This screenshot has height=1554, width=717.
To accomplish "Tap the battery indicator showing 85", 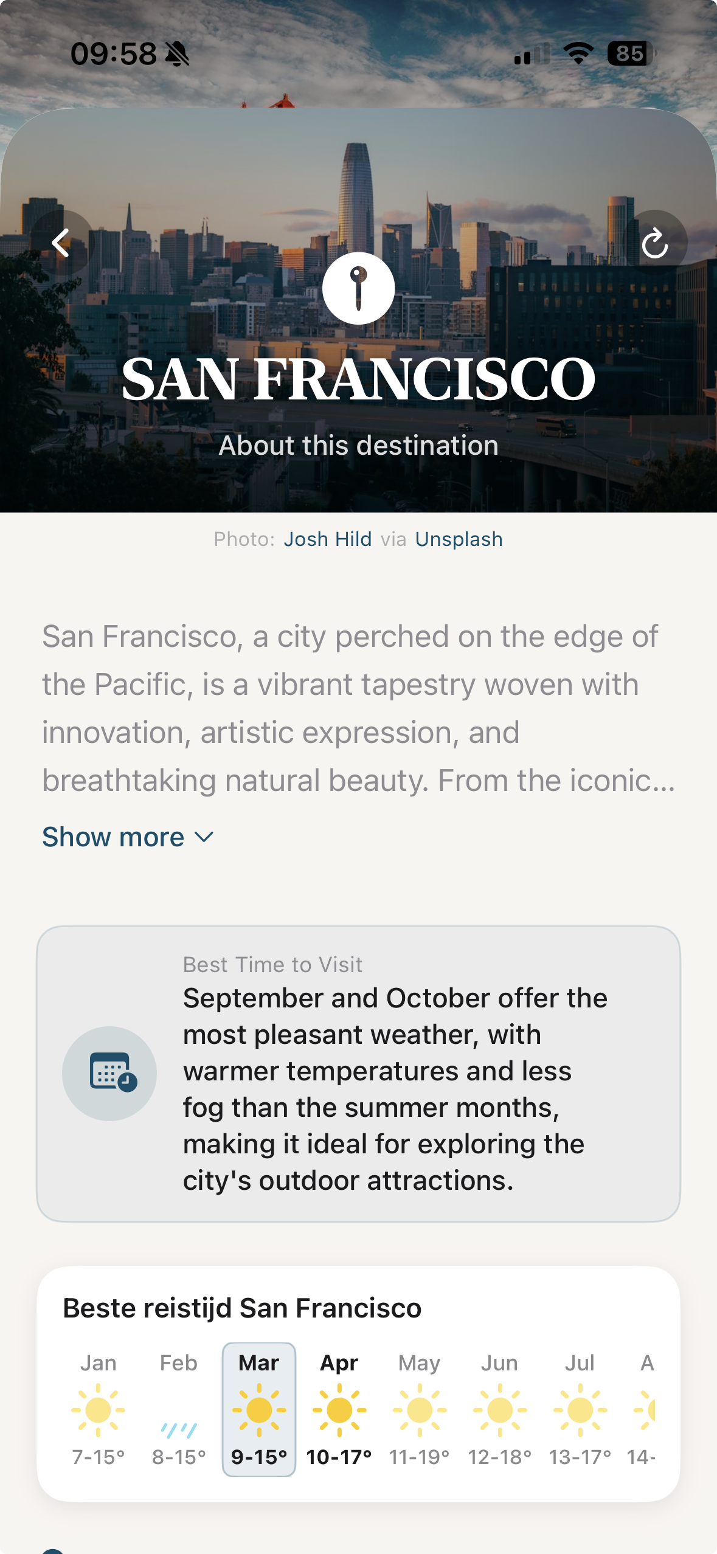I will pos(631,54).
